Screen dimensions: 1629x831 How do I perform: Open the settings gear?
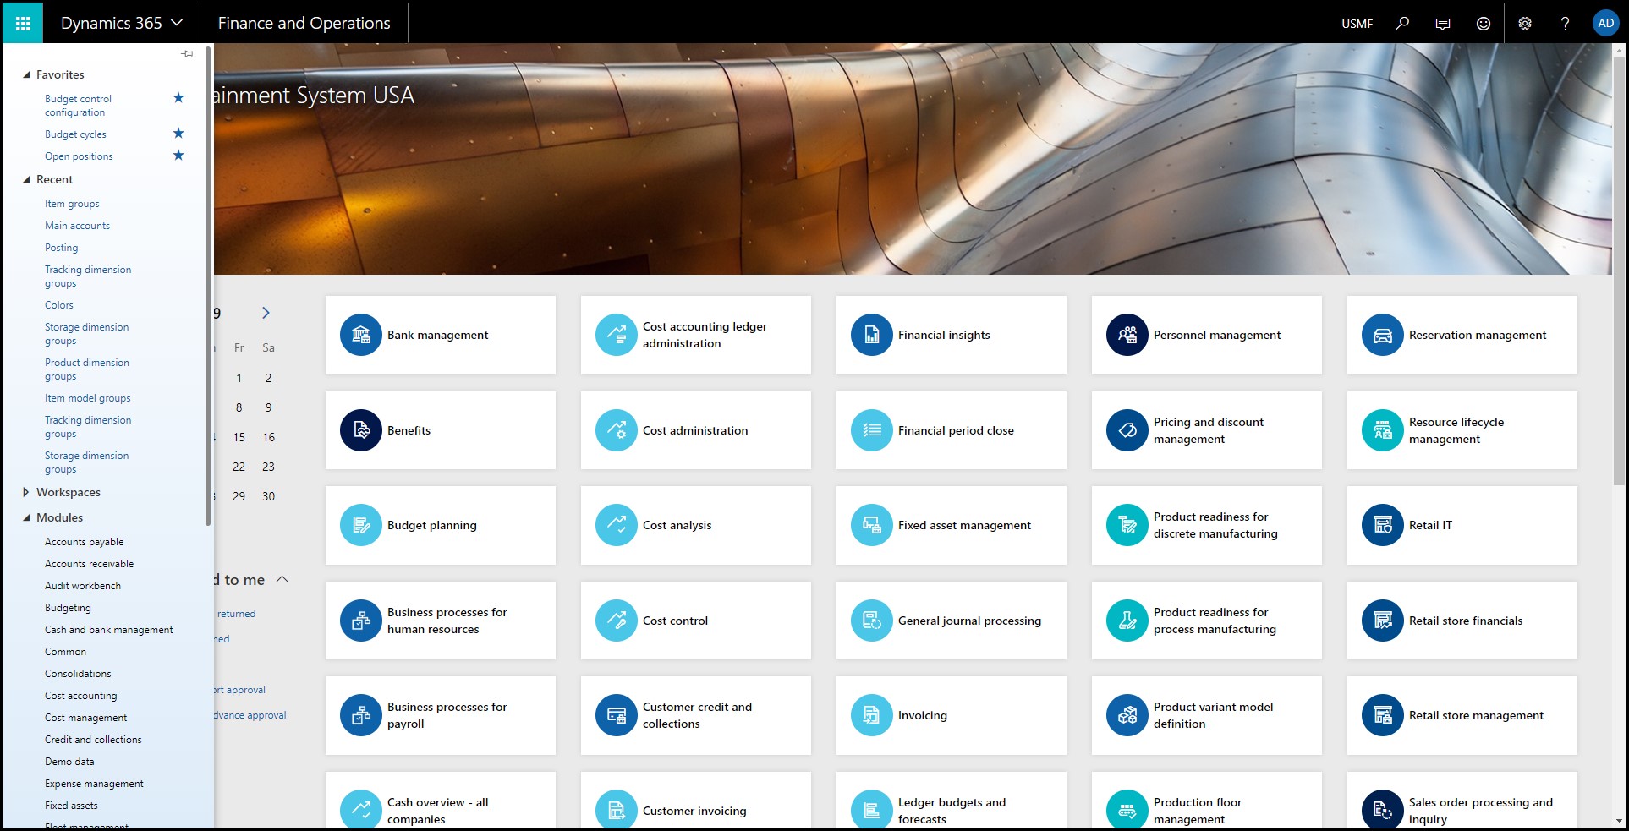1524,23
